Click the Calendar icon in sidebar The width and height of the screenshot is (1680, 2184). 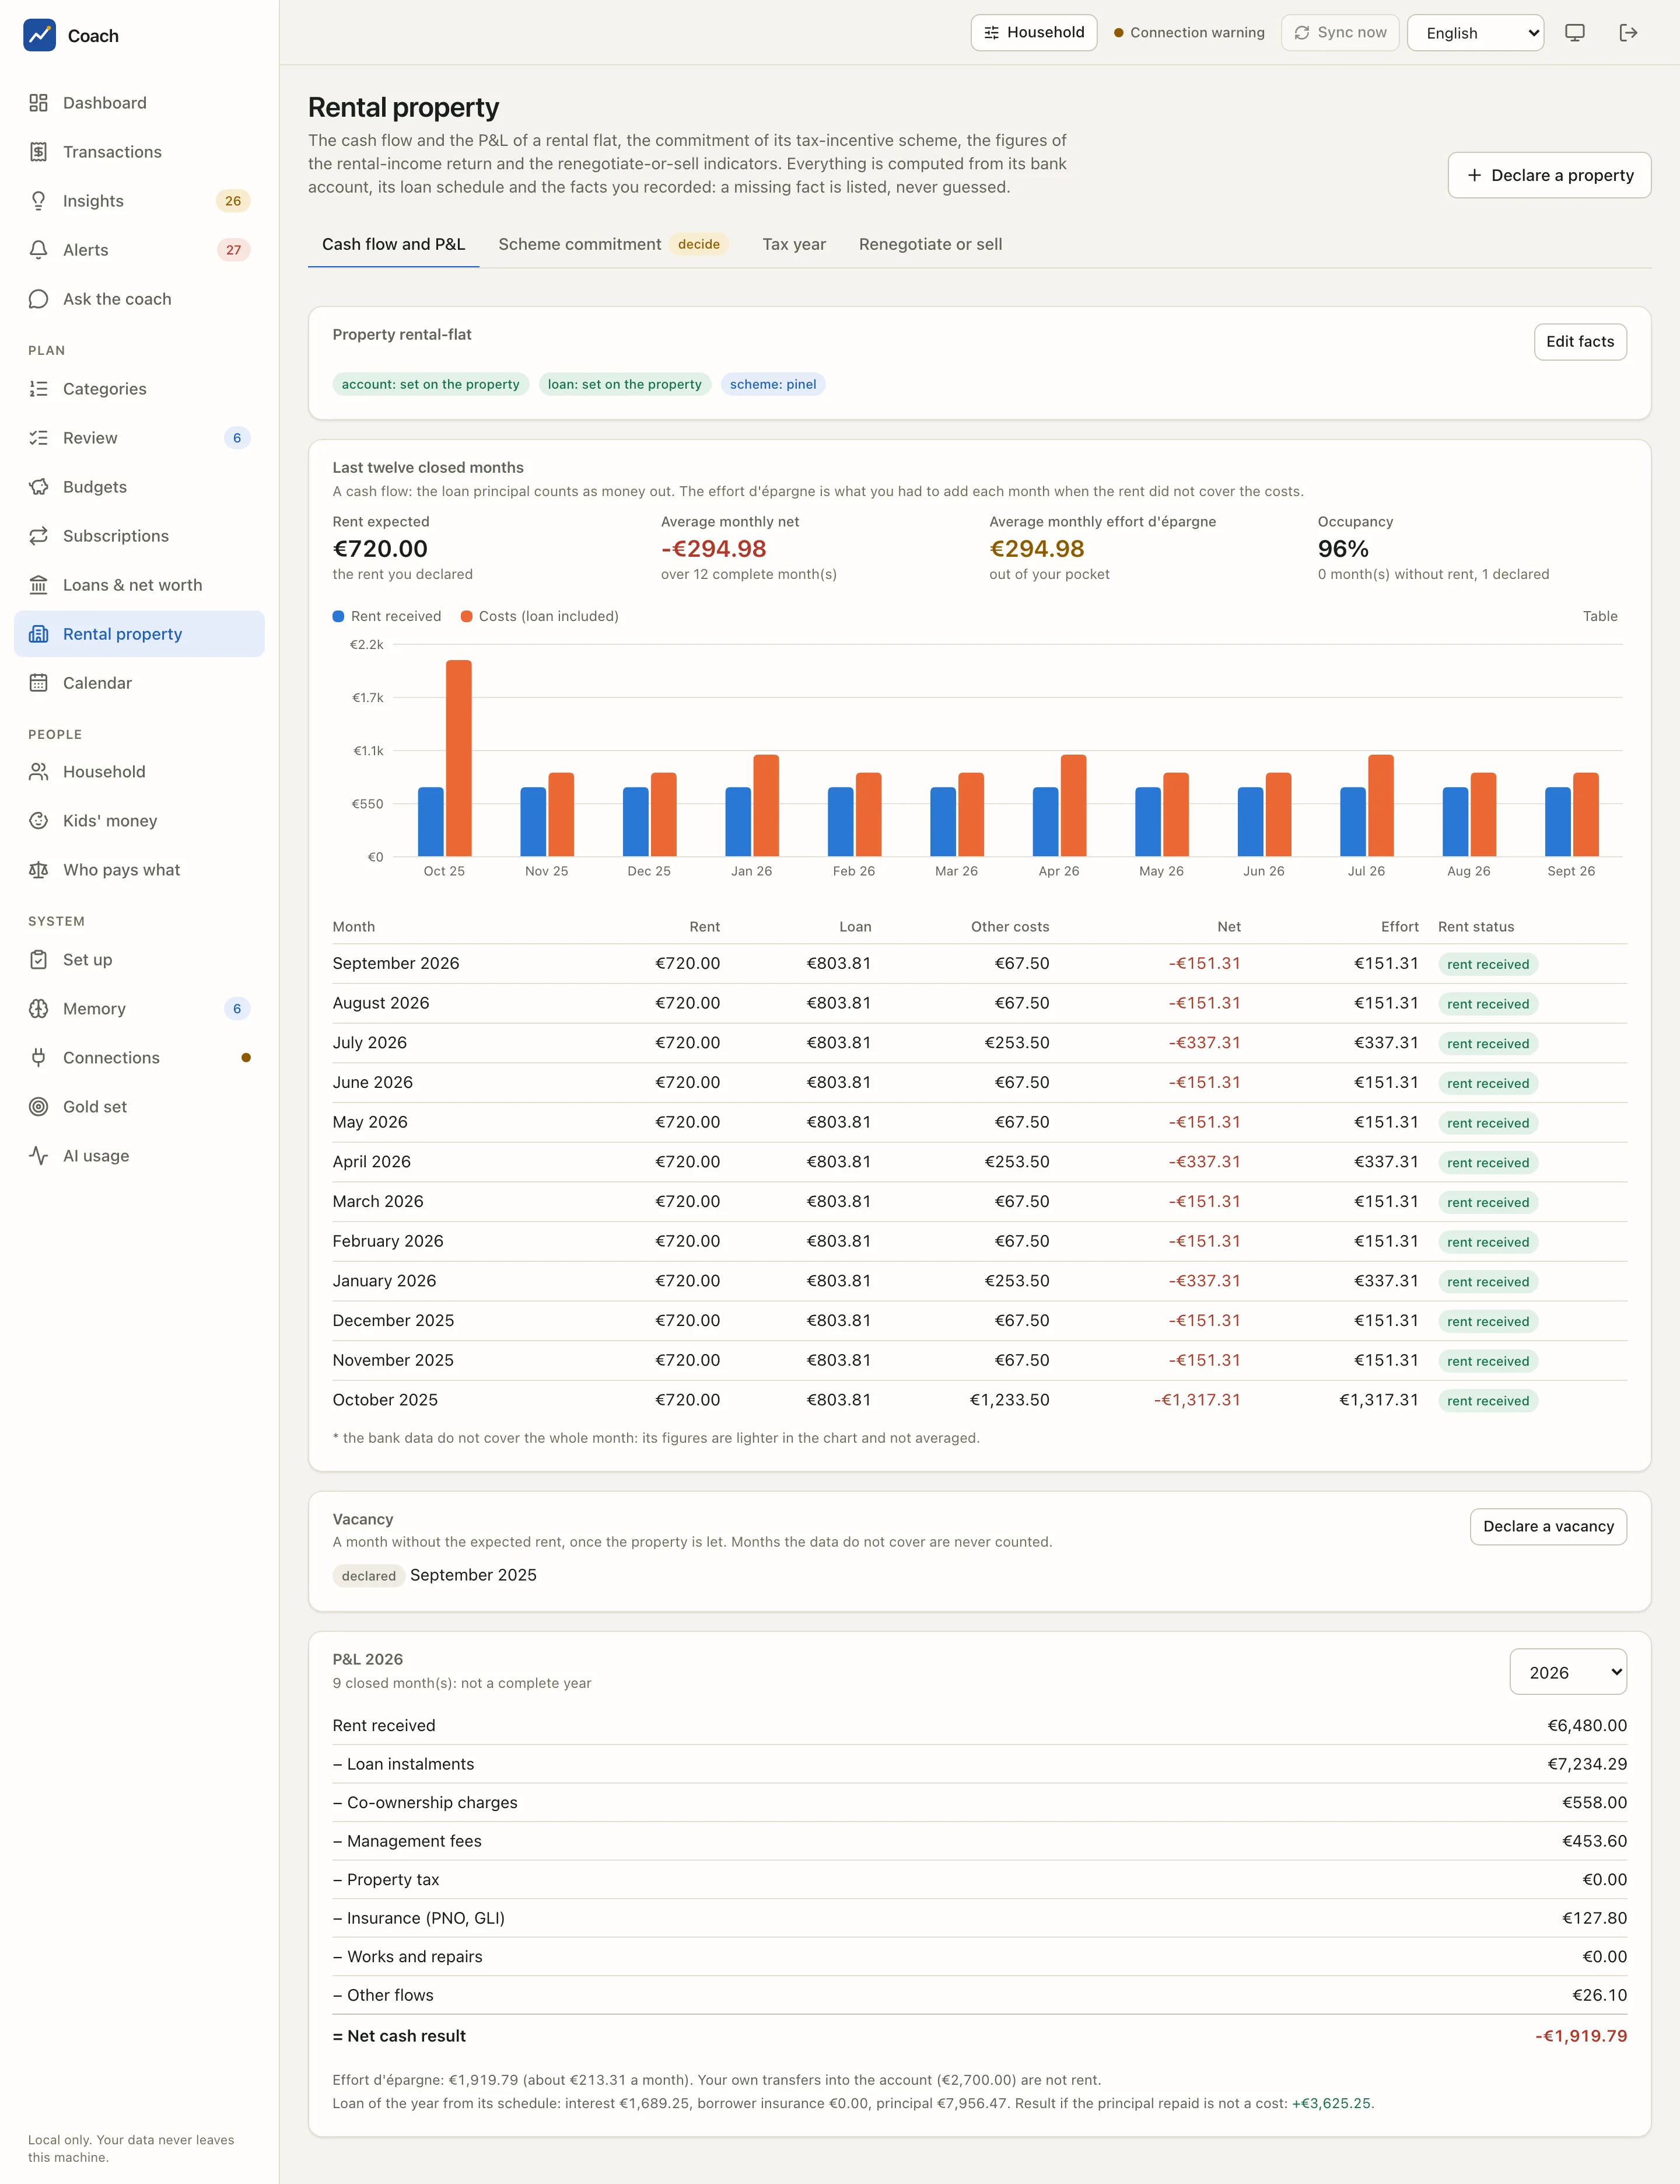point(39,683)
